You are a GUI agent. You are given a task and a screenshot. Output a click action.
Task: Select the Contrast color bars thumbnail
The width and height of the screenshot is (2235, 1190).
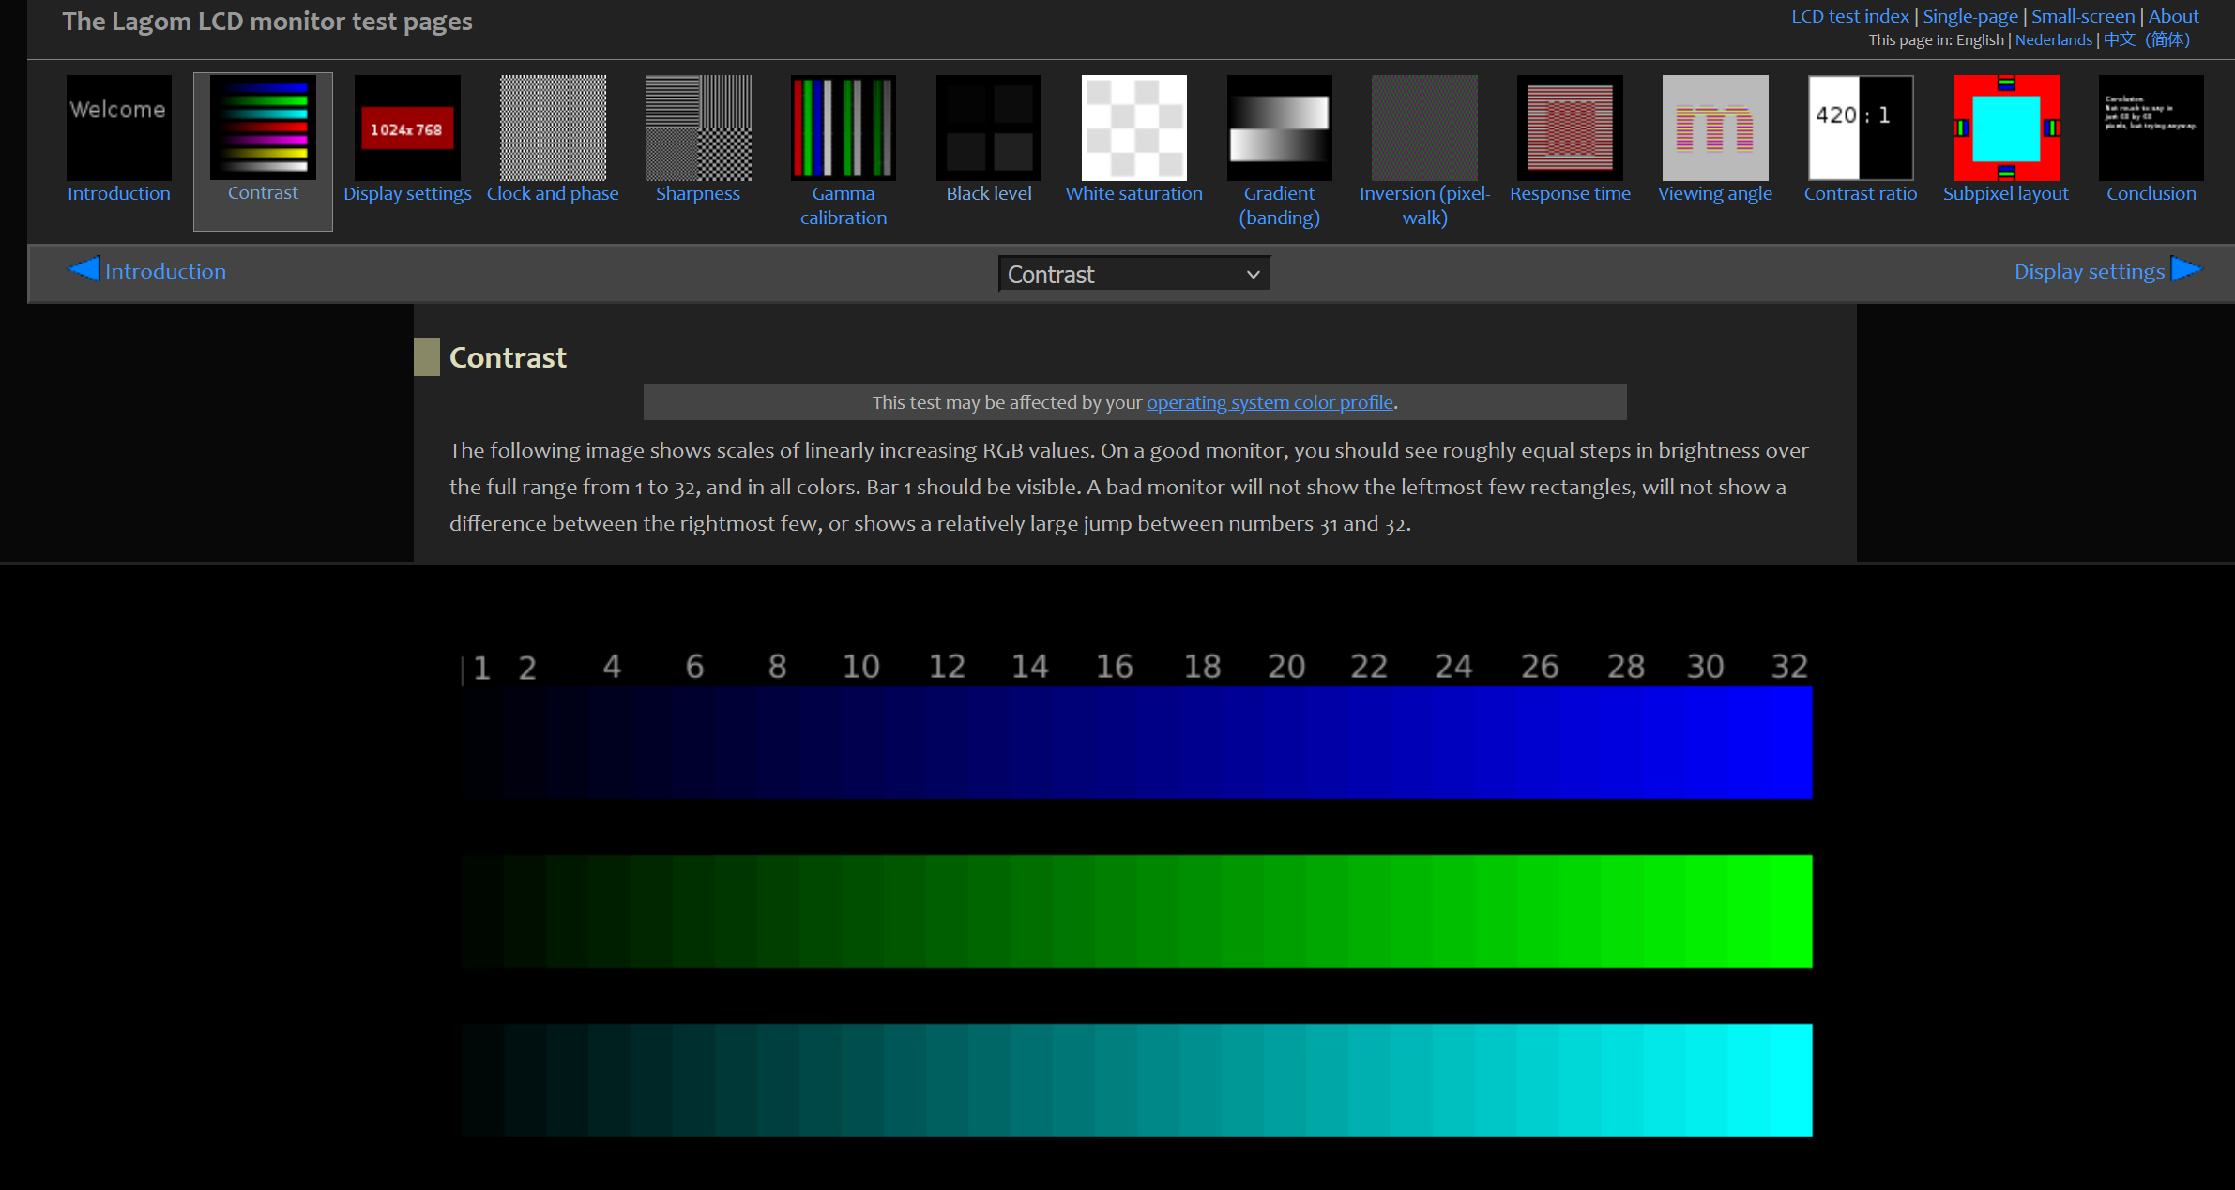[x=263, y=128]
